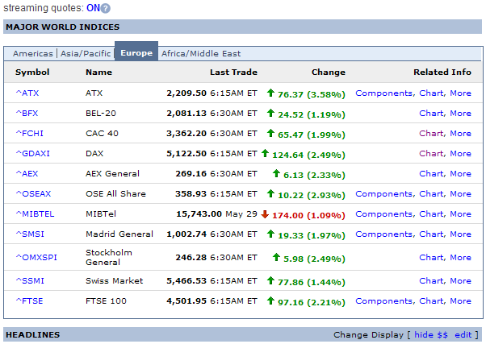The height and width of the screenshot is (344, 486).
Task: Switch to the Asia/Pacific tab
Action: point(86,53)
